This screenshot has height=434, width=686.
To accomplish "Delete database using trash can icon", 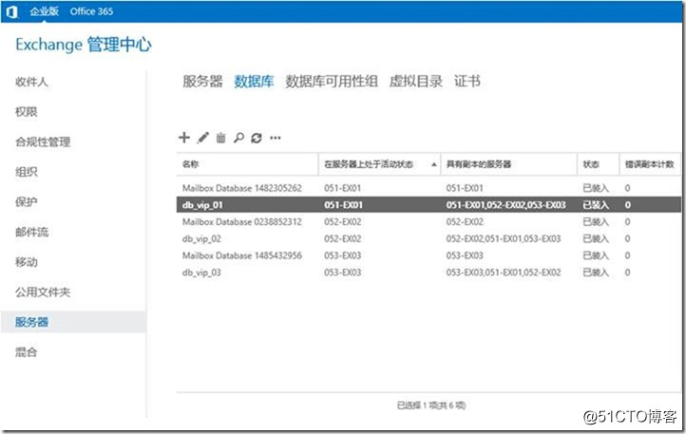I will (221, 138).
